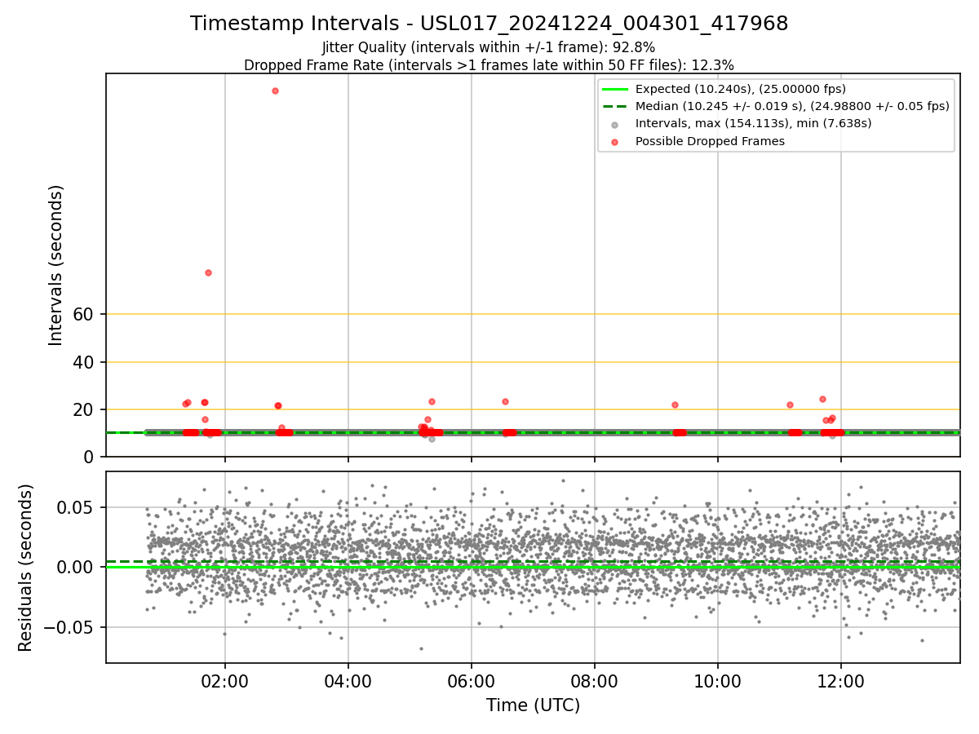This screenshot has height=734, width=979.
Task: Click the 'Intervals (seconds)' y-axis label
Action: tap(56, 265)
